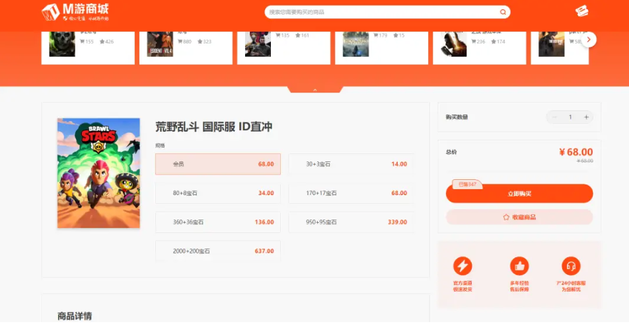The height and width of the screenshot is (332, 629).
Task: Select the 会员 68.00 option
Action: 218,164
